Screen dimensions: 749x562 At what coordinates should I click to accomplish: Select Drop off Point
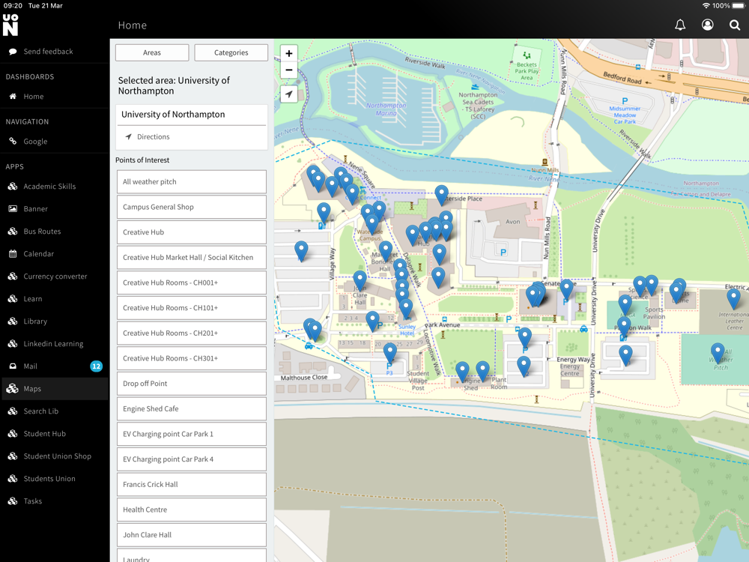[x=192, y=383]
